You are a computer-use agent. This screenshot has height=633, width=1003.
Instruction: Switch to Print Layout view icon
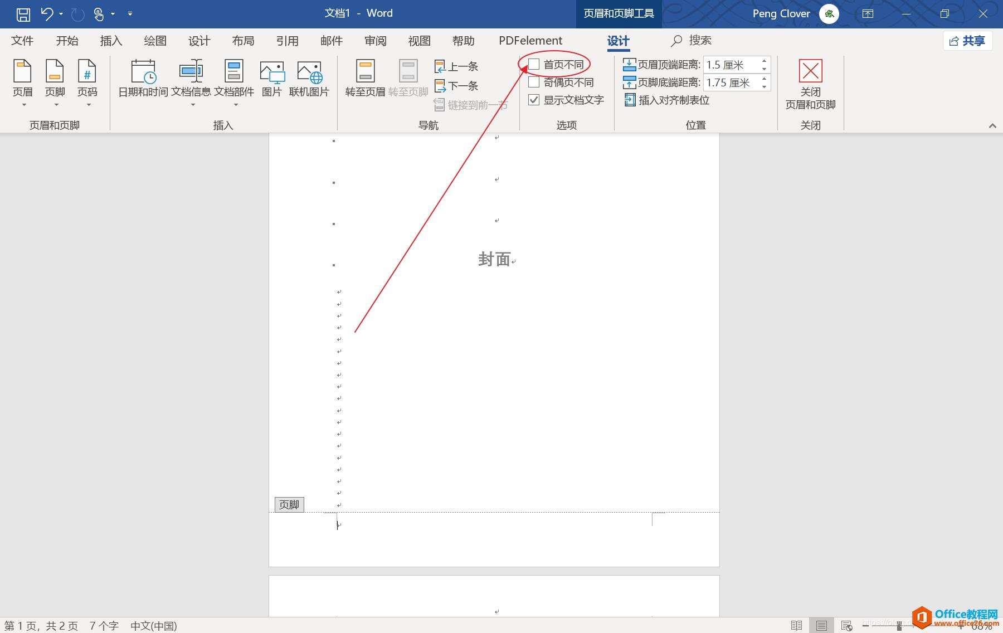point(821,626)
